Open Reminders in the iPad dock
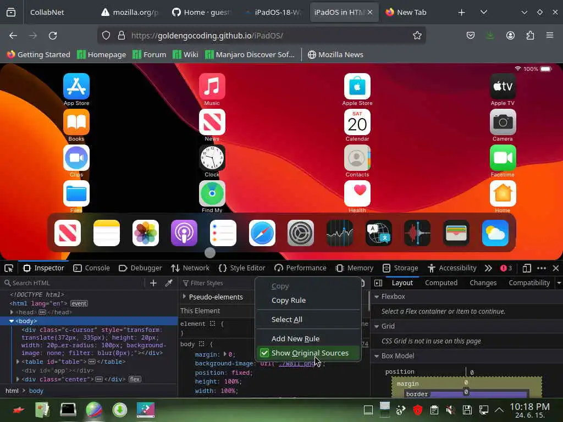This screenshot has height=422, width=563. point(223,233)
